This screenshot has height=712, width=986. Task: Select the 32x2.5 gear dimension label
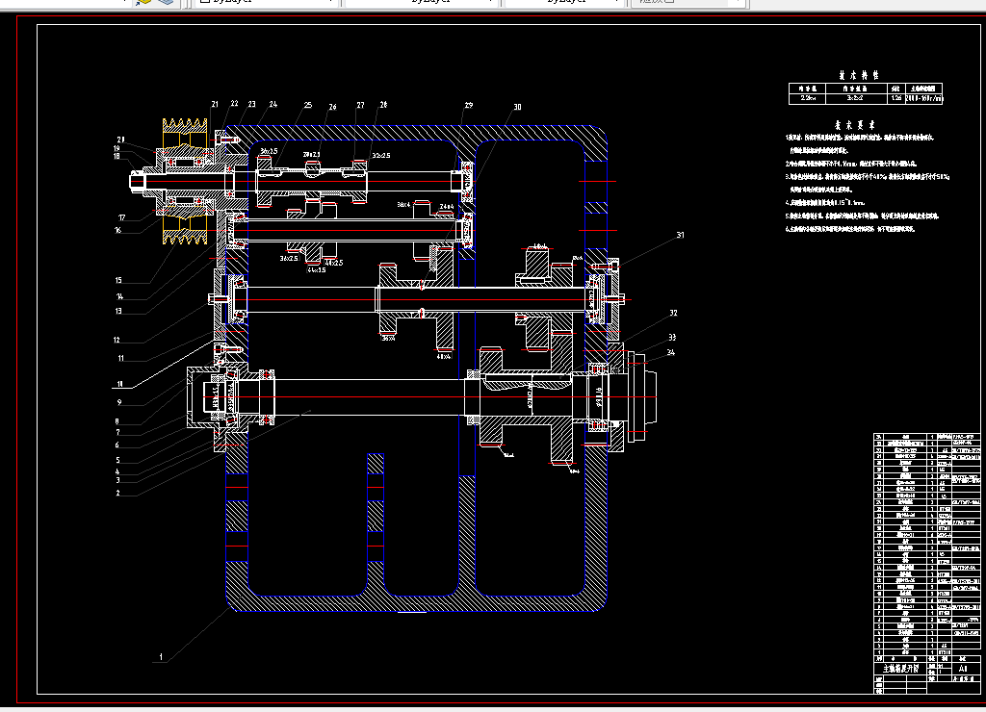pyautogui.click(x=381, y=155)
